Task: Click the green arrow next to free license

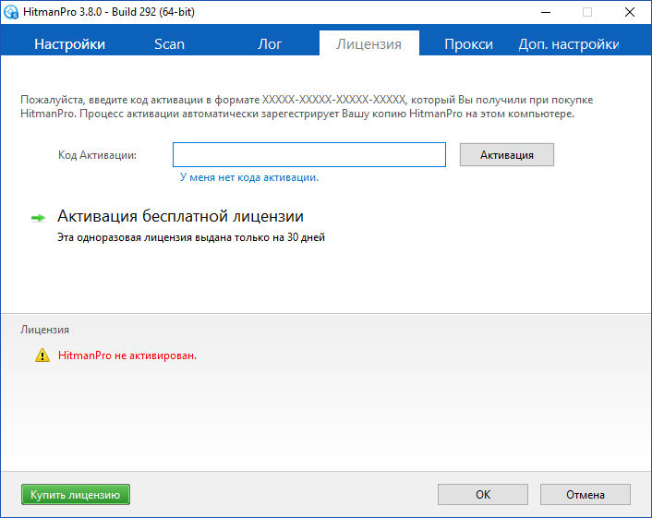Action: pyautogui.click(x=38, y=218)
